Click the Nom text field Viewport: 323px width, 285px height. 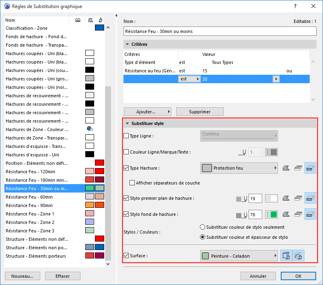pos(220,31)
